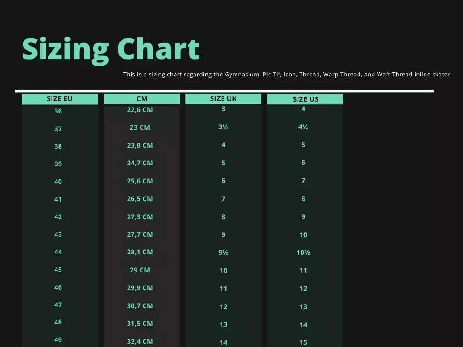The height and width of the screenshot is (347, 463).
Task: Select the 22,6 CM cell
Action: pyautogui.click(x=140, y=110)
